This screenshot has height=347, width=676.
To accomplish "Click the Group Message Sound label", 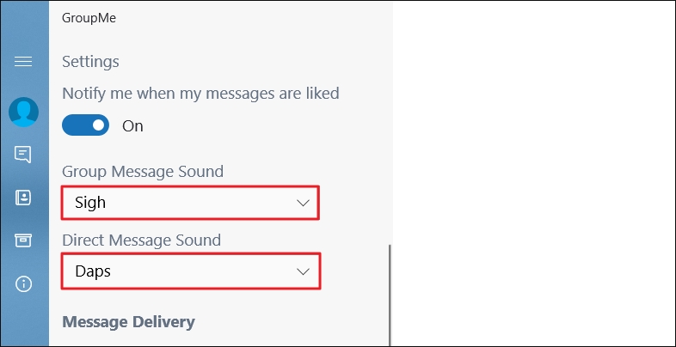I will (143, 172).
